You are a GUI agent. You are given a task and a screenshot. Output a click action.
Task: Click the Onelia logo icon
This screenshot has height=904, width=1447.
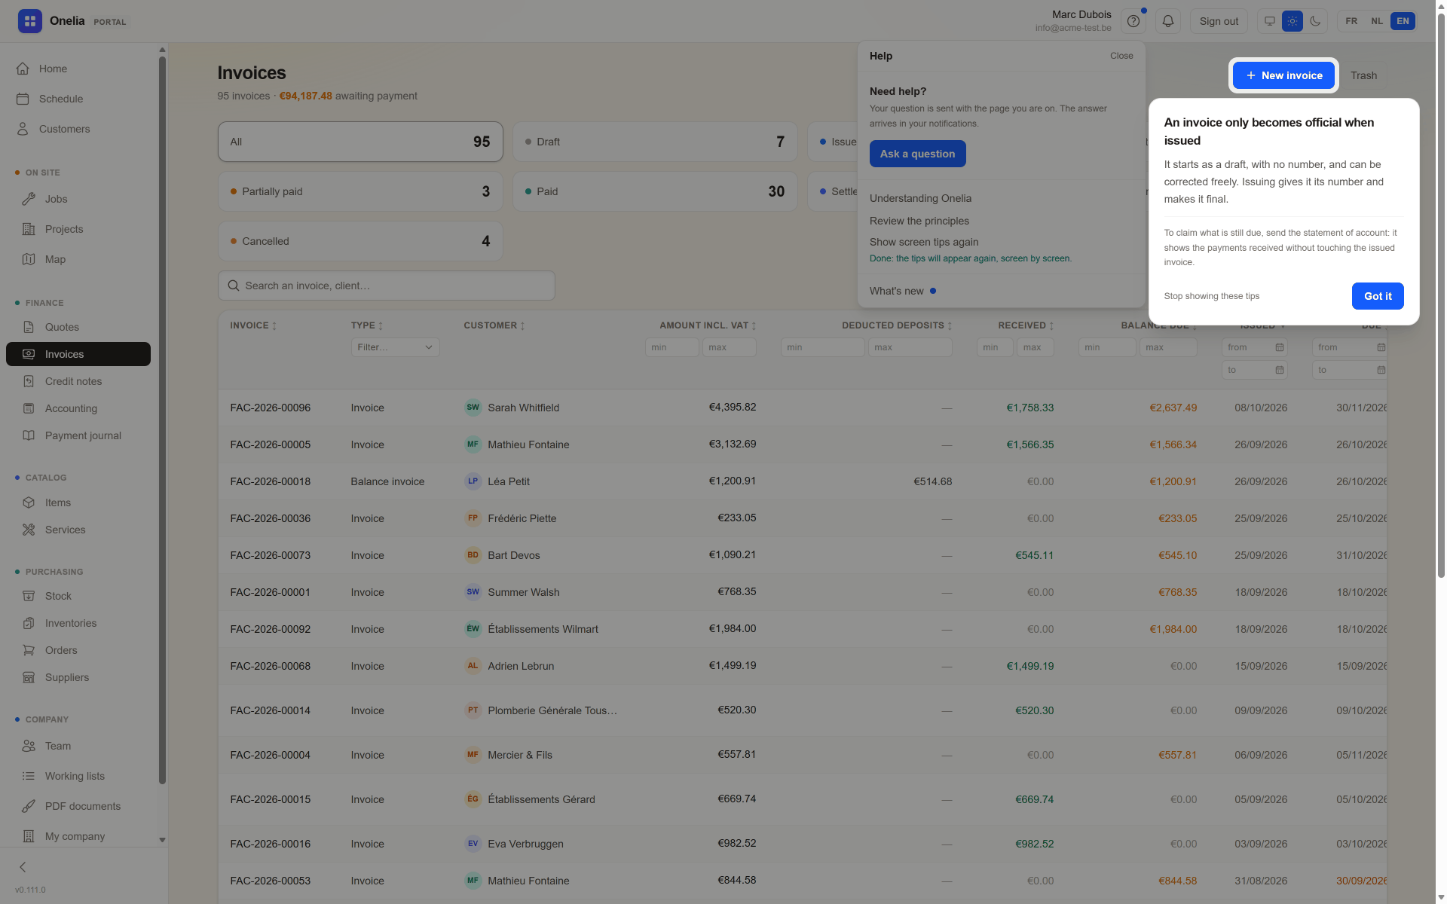pos(30,21)
